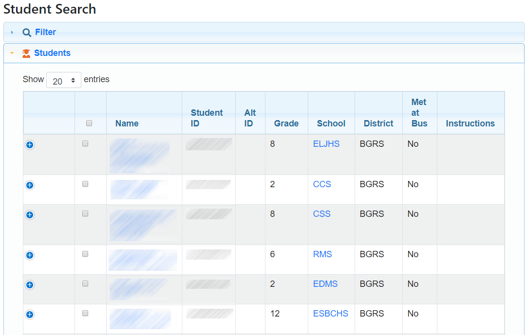The width and height of the screenshot is (527, 335).
Task: Click plus icon next to EDMS row
Action: 30,285
